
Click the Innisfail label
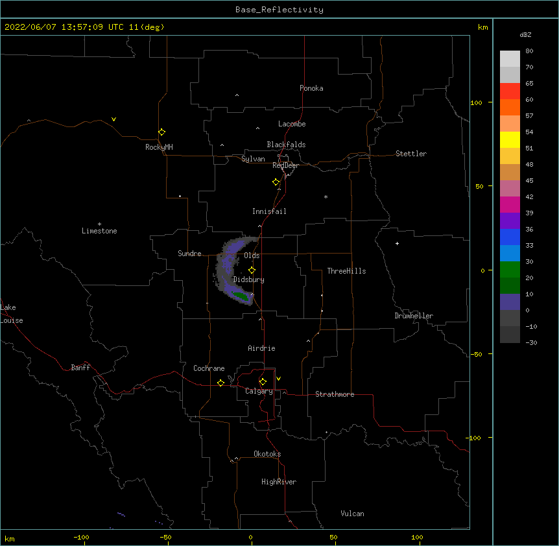(269, 211)
